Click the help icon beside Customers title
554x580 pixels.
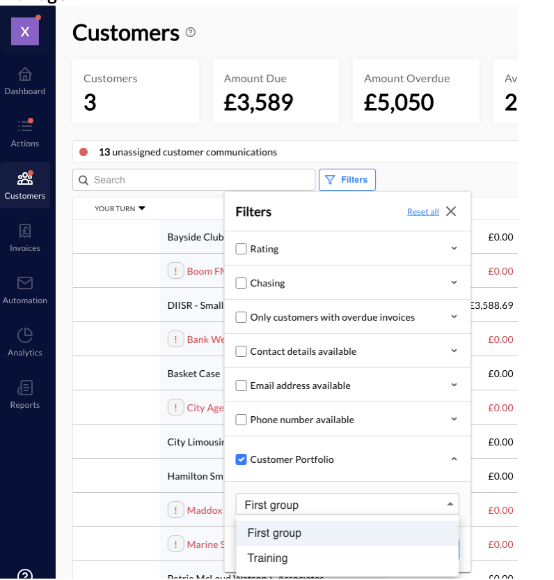tap(191, 32)
